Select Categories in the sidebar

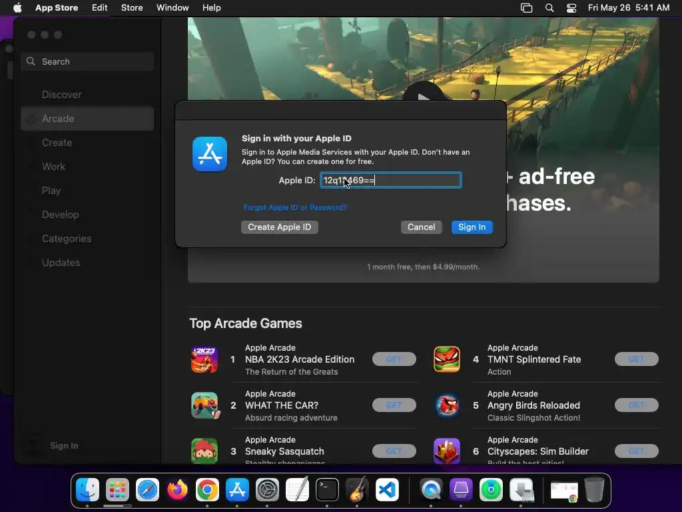point(87,239)
